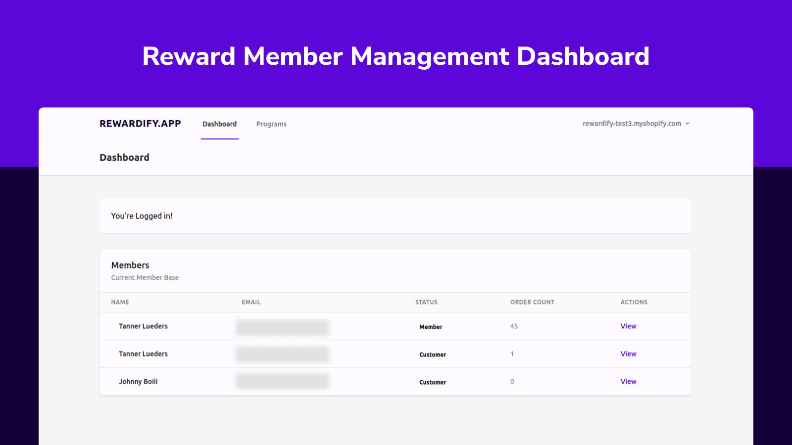This screenshot has height=445, width=792.
Task: View the member with 45 orders
Action: pos(628,326)
